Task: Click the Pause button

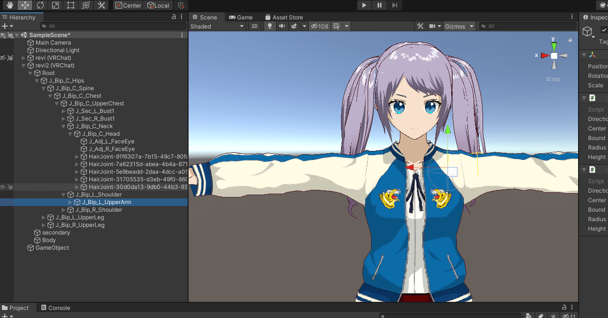Action: click(379, 6)
